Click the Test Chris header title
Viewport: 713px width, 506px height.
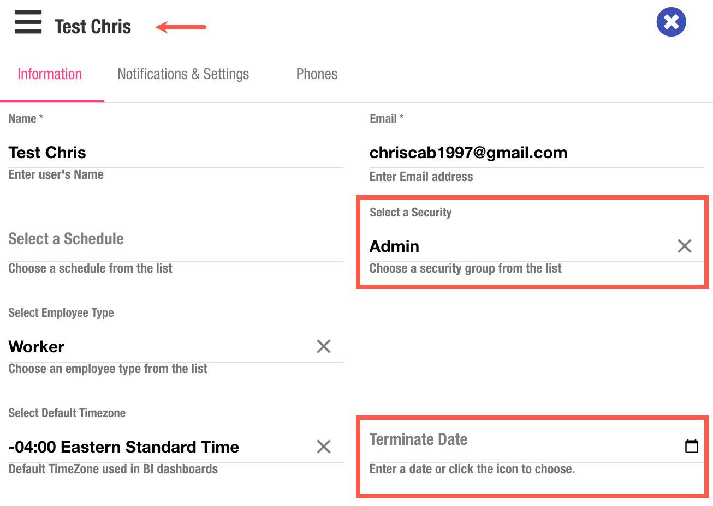pos(93,27)
